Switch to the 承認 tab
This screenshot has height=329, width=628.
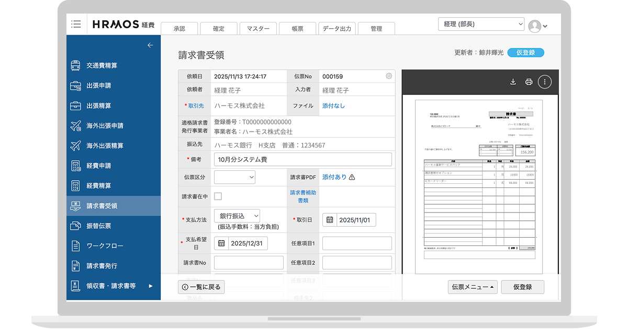(180, 28)
